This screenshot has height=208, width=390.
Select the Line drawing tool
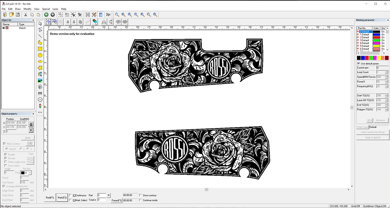(40, 36)
